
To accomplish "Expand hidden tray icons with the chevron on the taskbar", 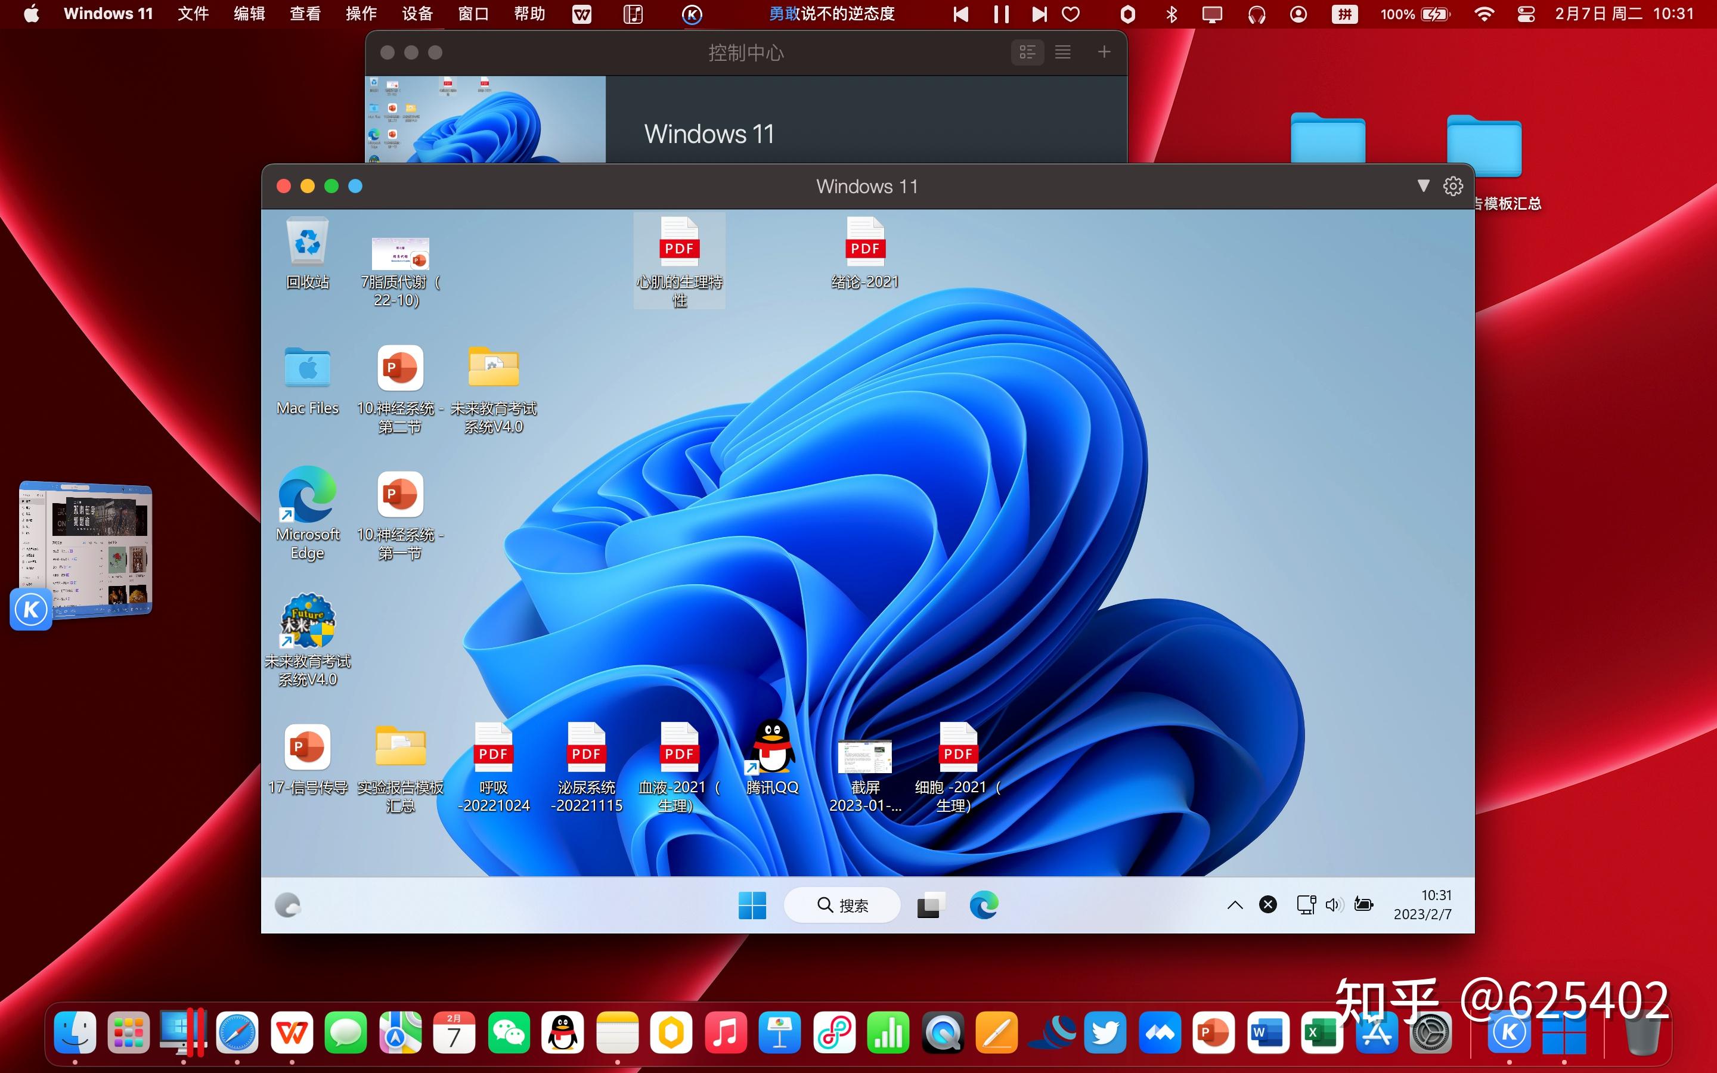I will [x=1235, y=904].
